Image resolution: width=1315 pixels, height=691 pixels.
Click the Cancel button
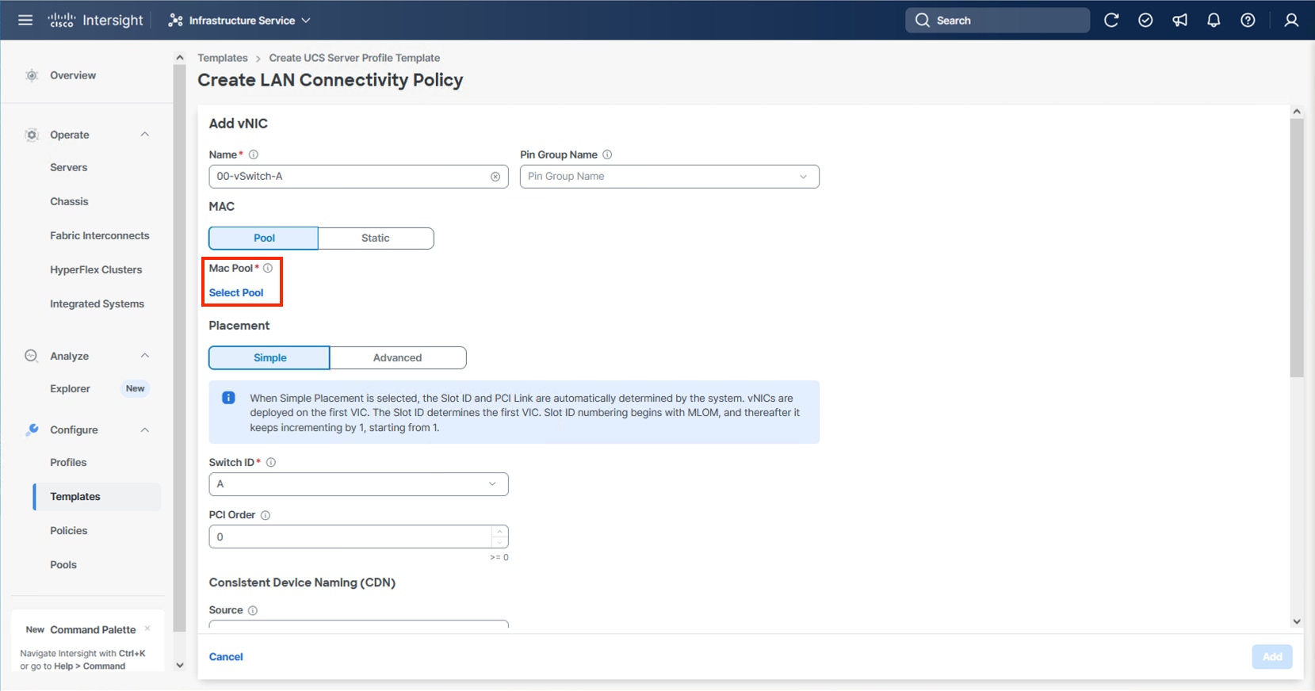(226, 656)
